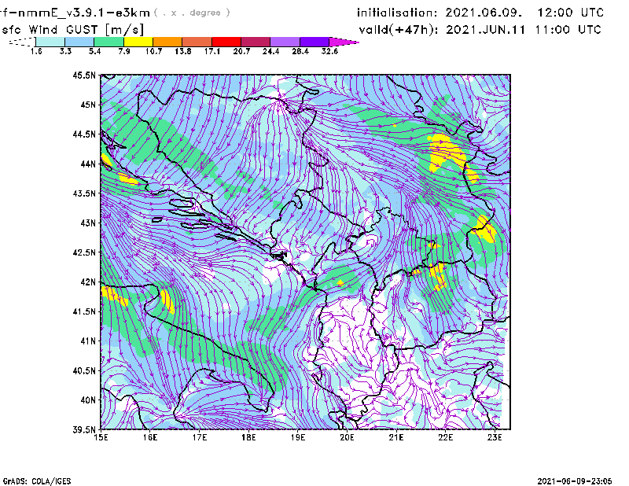Click the legend value '32.6'

(x=329, y=51)
